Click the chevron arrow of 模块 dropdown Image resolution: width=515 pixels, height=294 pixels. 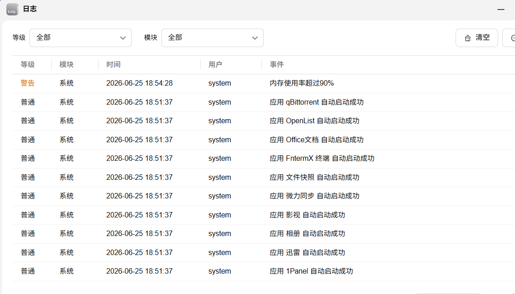pyautogui.click(x=255, y=38)
